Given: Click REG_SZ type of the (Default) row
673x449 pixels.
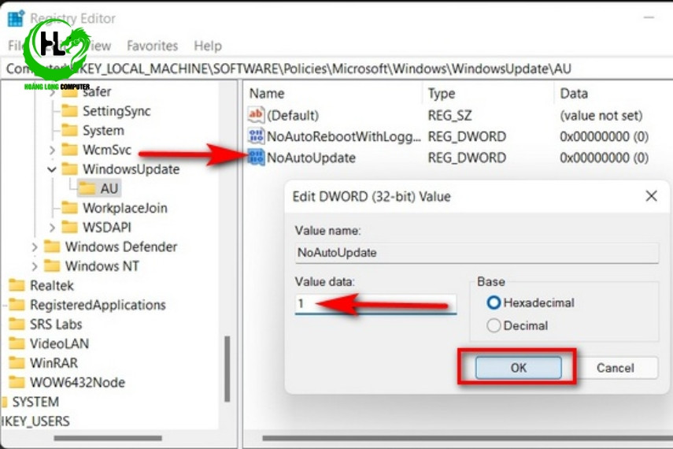Looking at the screenshot, I should click(x=449, y=115).
